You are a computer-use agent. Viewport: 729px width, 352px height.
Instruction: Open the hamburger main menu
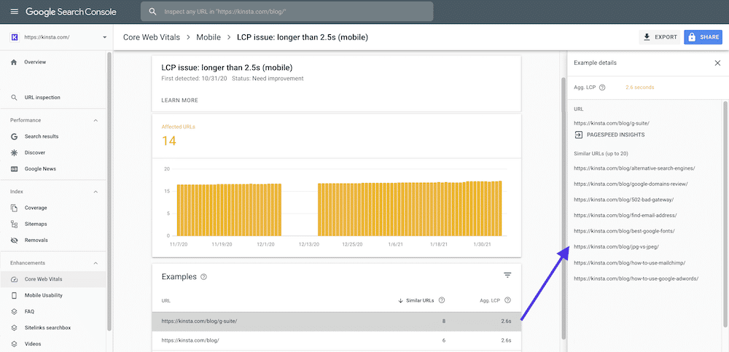tap(14, 12)
